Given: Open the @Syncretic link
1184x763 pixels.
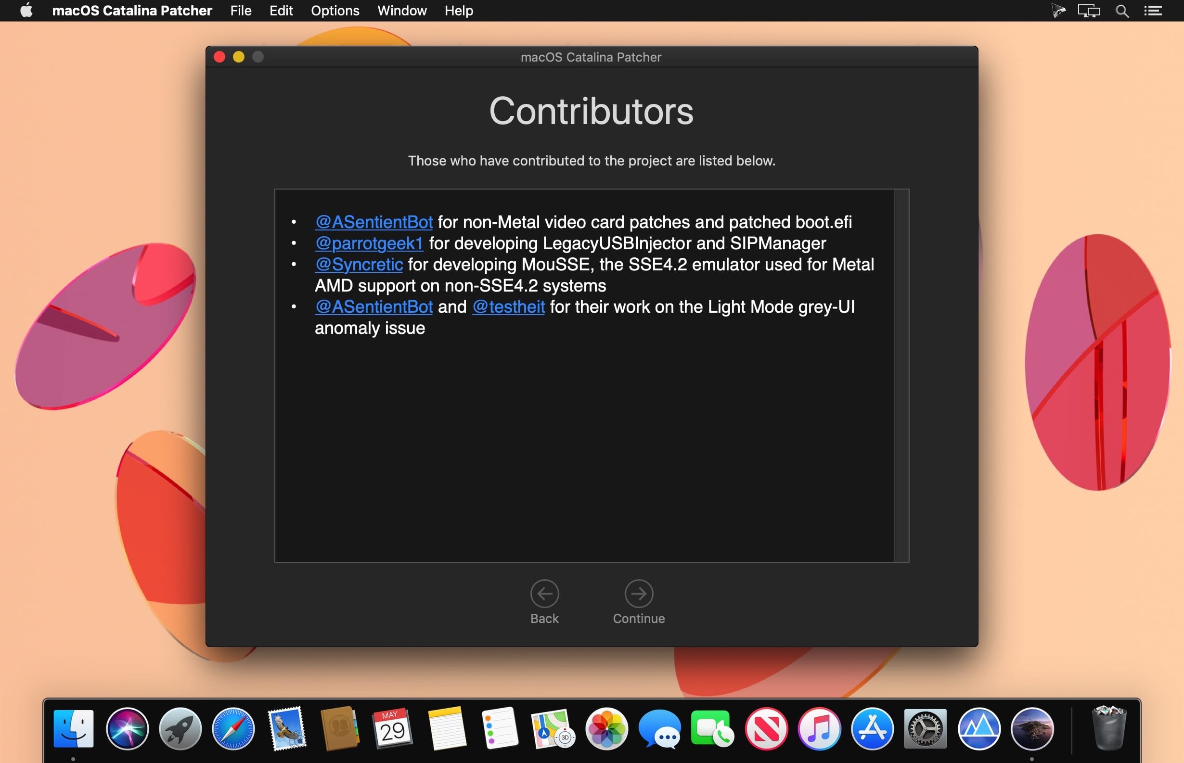Looking at the screenshot, I should click(359, 265).
